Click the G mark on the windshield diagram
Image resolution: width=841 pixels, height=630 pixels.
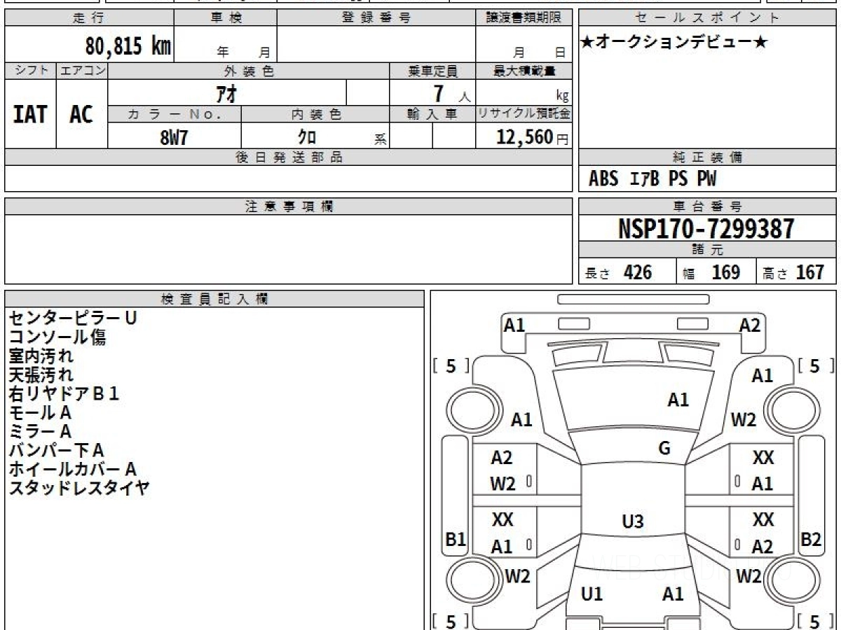[x=664, y=449]
